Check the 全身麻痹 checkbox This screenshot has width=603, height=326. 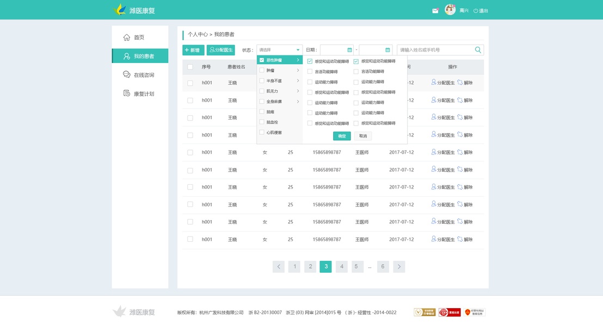click(x=262, y=102)
